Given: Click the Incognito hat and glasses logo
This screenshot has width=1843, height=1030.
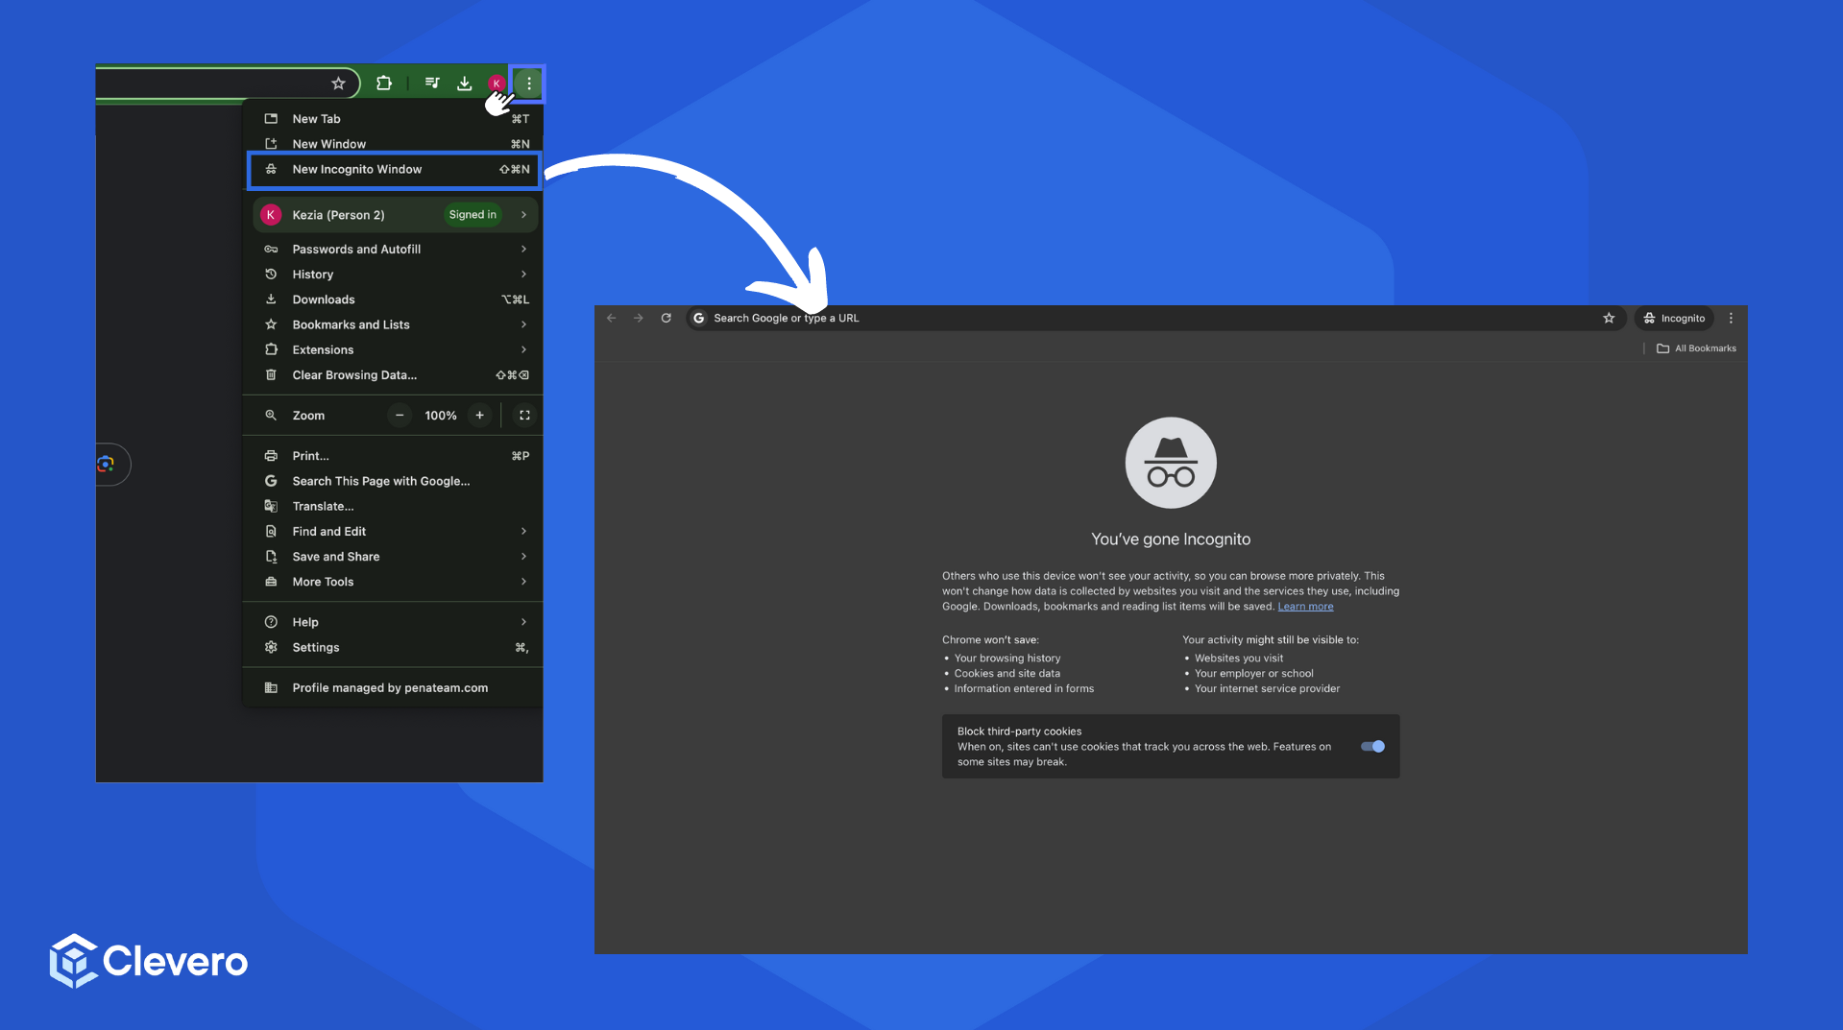Looking at the screenshot, I should click(1171, 463).
